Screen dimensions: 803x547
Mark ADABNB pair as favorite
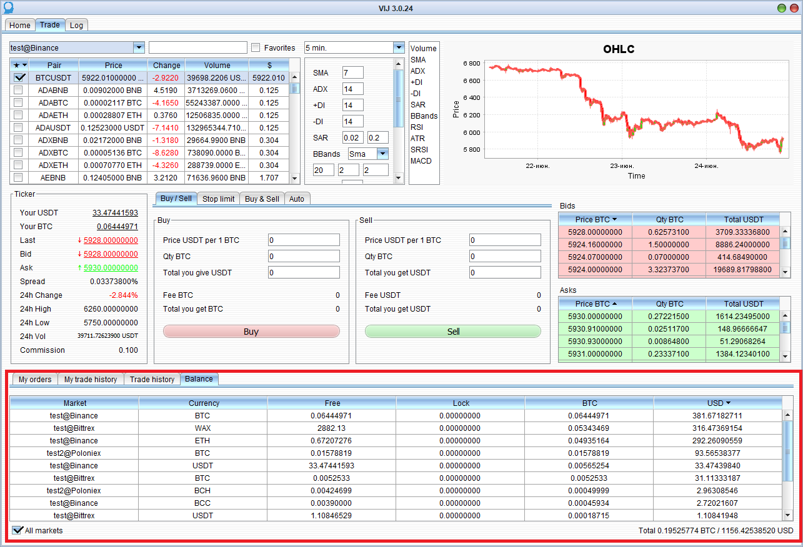click(x=19, y=91)
